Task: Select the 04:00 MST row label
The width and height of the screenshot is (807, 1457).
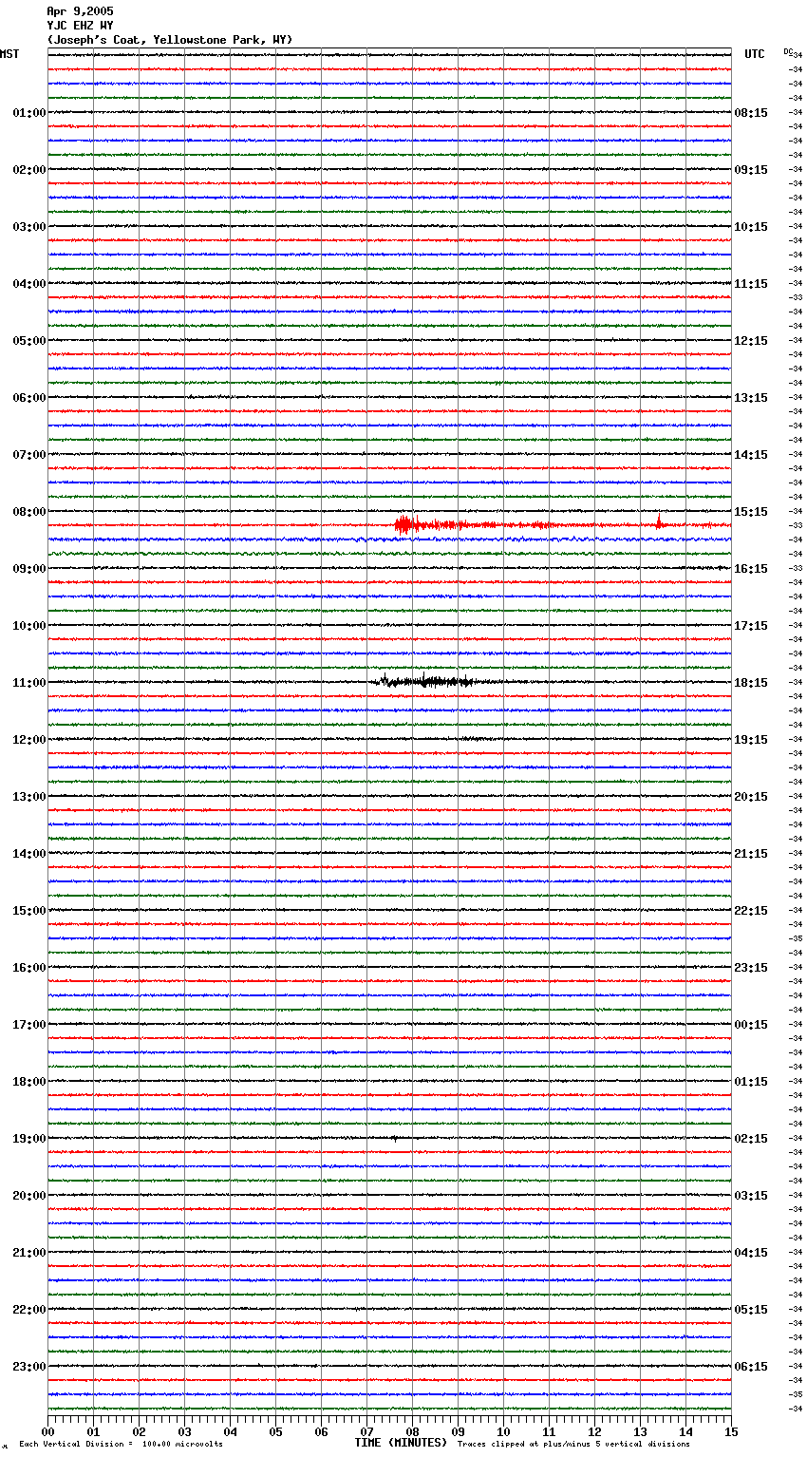Action: coord(29,284)
